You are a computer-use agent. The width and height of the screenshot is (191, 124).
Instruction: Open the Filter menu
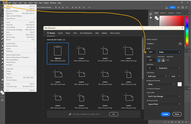[36, 3]
